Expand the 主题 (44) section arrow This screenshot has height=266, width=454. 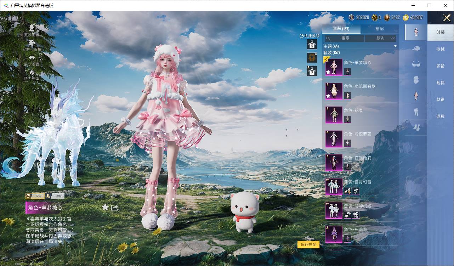[395, 46]
